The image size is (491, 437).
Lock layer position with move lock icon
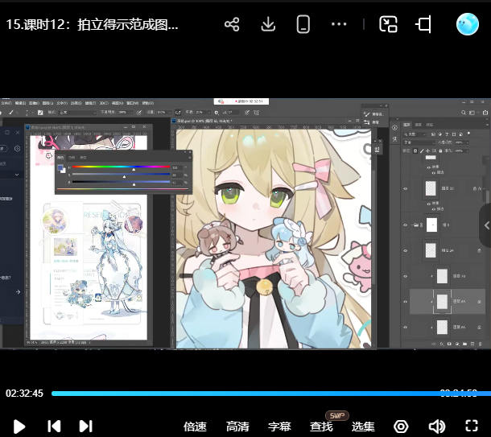click(427, 150)
